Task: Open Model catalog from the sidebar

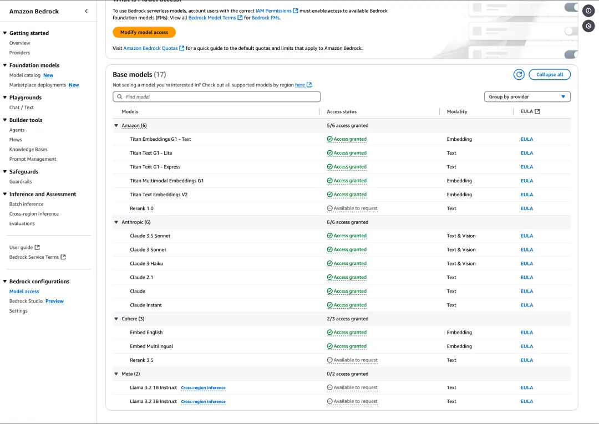Action: 24,75
